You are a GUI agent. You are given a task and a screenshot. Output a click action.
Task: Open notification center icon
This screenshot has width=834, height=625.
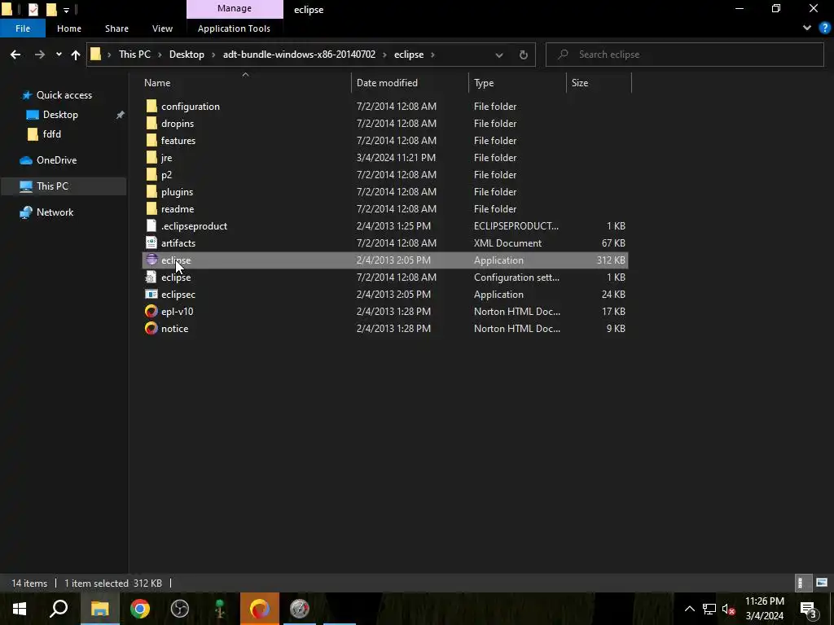pyautogui.click(x=809, y=609)
